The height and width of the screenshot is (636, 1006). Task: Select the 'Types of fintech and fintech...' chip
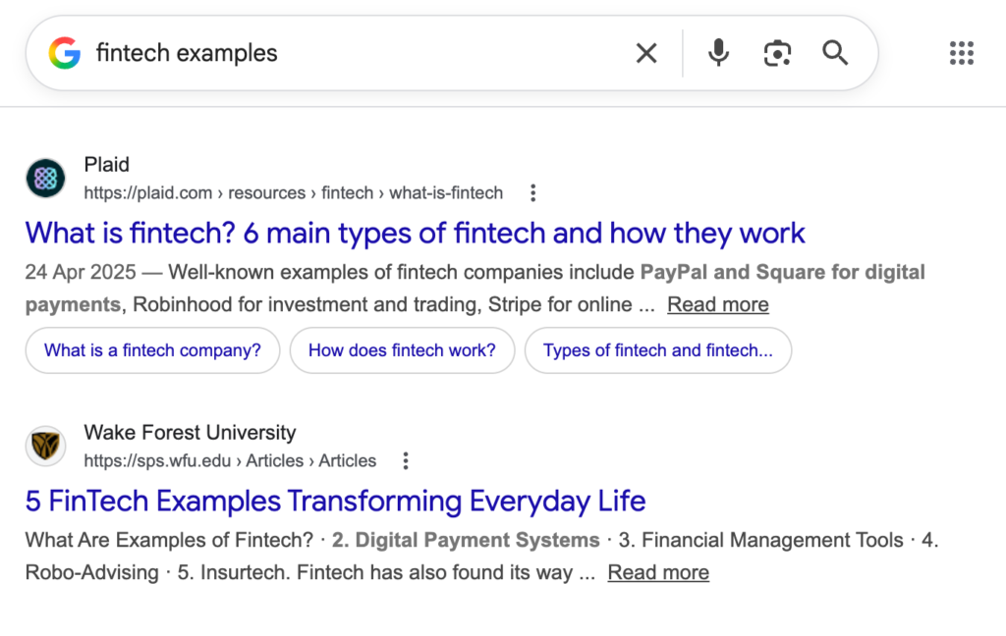(658, 350)
